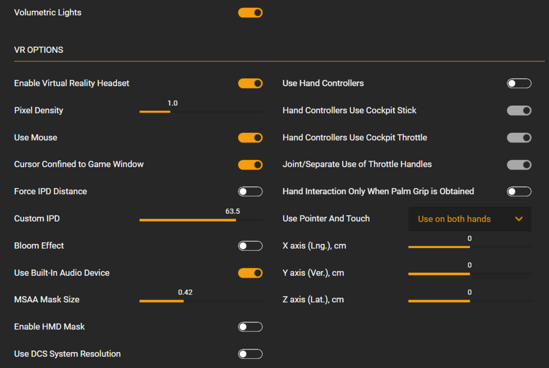Enable Use Hand Controllers
Image resolution: width=549 pixels, height=368 pixels.
[519, 83]
